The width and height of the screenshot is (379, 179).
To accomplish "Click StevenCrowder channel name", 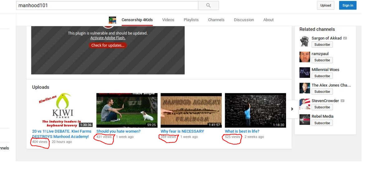I will [x=325, y=101].
